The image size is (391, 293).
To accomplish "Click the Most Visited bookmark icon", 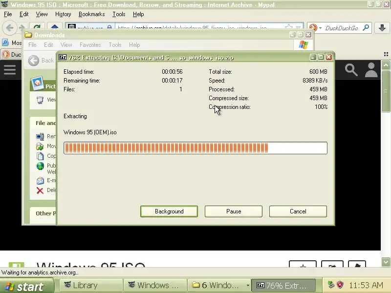I will 5,42.
